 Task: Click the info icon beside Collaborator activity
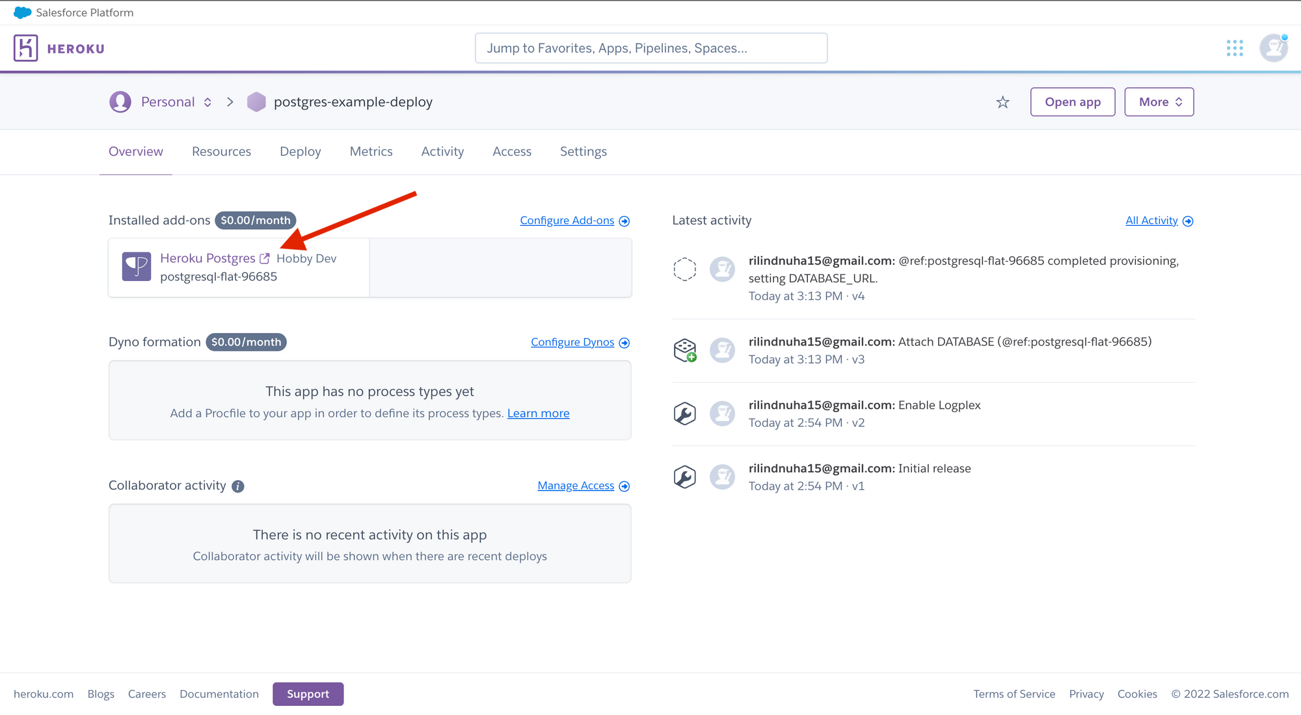click(x=238, y=486)
